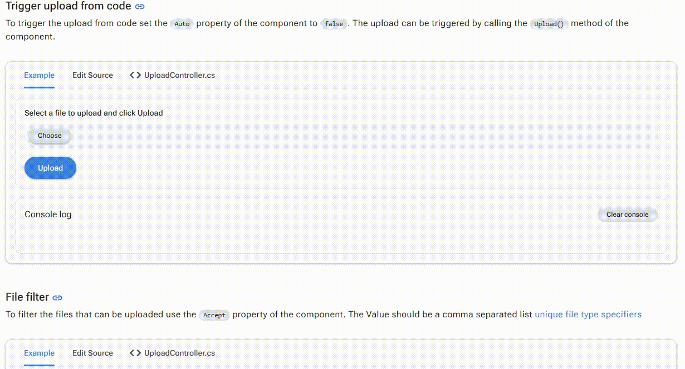Select the Example tab in the Trigger upload panel

(x=39, y=75)
